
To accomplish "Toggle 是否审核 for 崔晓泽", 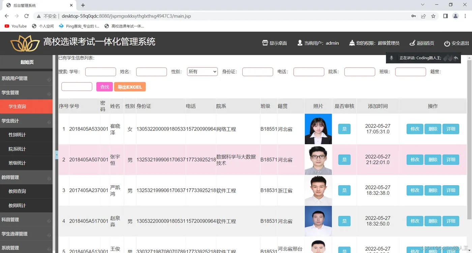I will (x=344, y=129).
